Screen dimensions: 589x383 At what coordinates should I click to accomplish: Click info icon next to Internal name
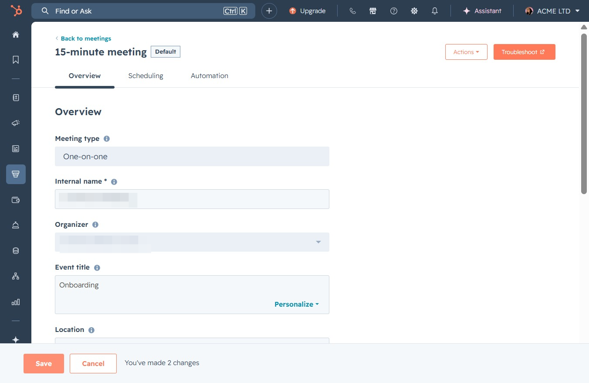[114, 181]
